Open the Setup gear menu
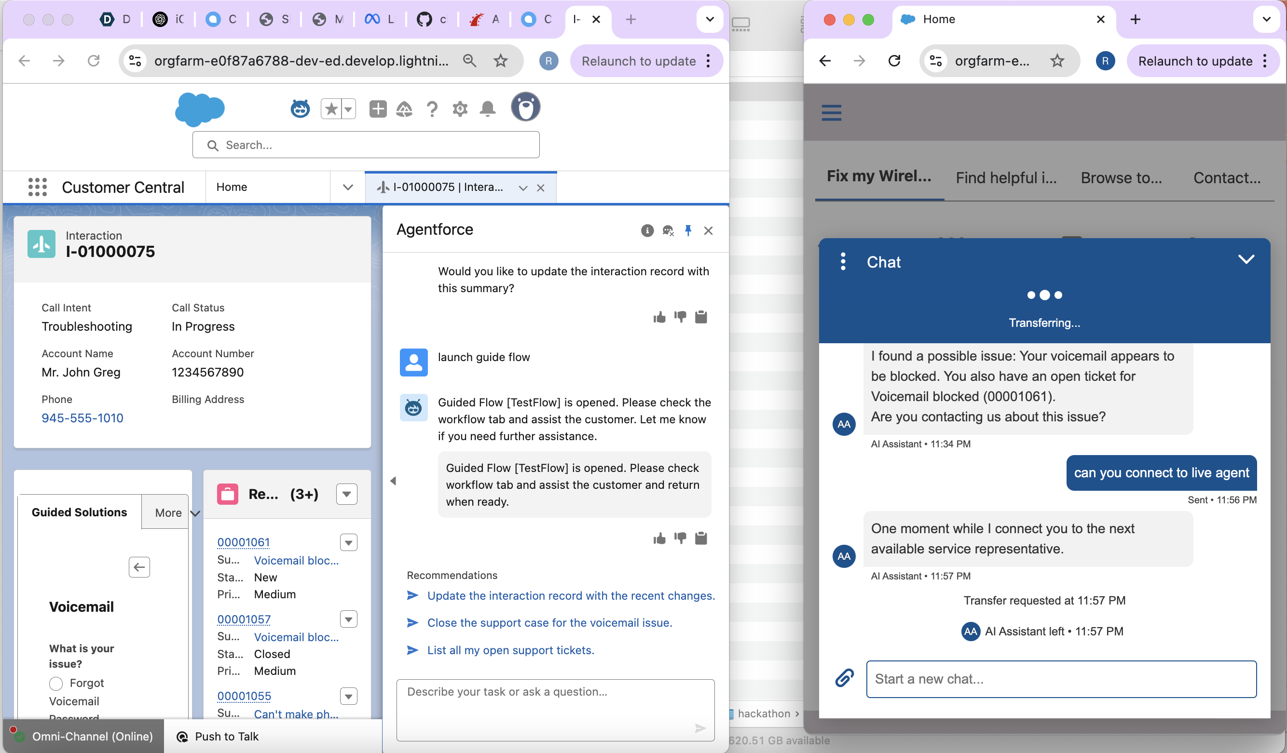 460,109
